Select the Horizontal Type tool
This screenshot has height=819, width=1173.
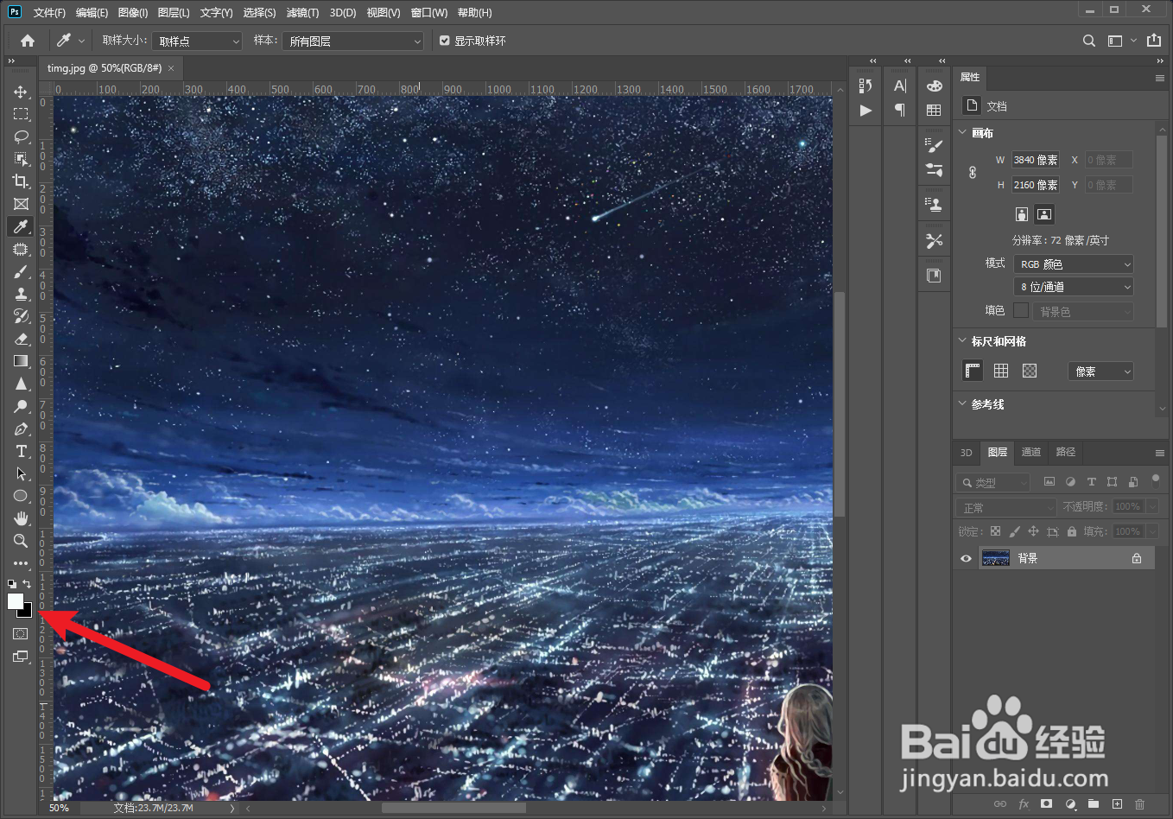click(x=21, y=451)
